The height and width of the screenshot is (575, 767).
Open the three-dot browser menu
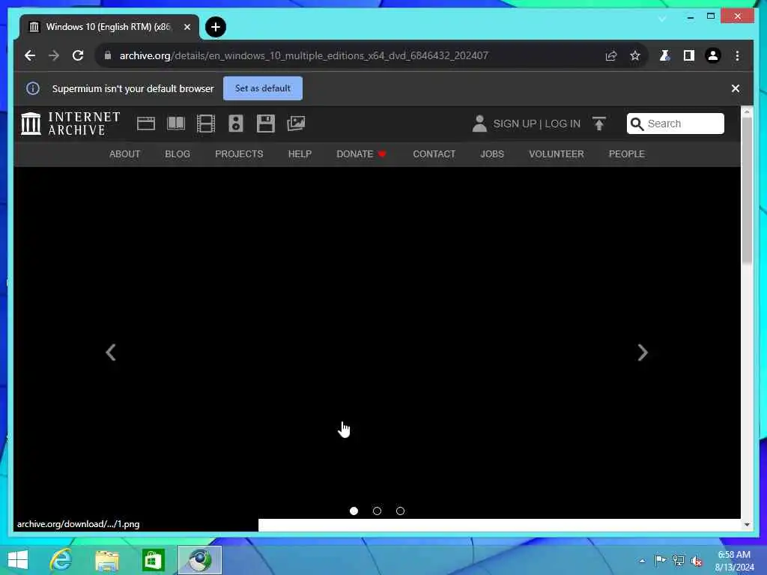[x=737, y=55]
